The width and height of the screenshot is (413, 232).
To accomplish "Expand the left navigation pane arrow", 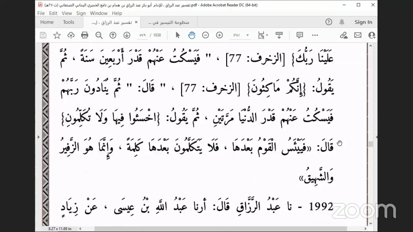I will (x=38, y=137).
